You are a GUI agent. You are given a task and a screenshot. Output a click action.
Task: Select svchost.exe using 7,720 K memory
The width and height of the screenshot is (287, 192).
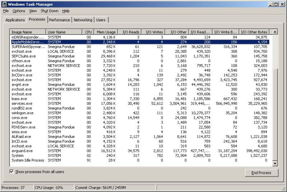tap(139, 66)
